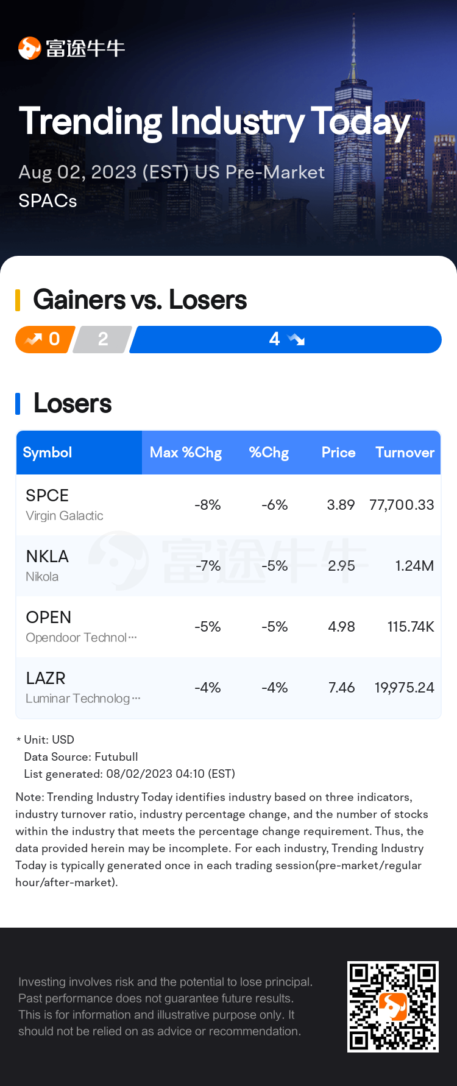Select the LAZR Luminar Technologies row
Viewport: 457px width, 1086px height.
[x=228, y=688]
